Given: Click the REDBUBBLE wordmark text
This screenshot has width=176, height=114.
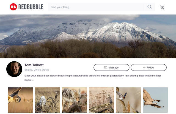Looking at the screenshot, I should (31, 7).
